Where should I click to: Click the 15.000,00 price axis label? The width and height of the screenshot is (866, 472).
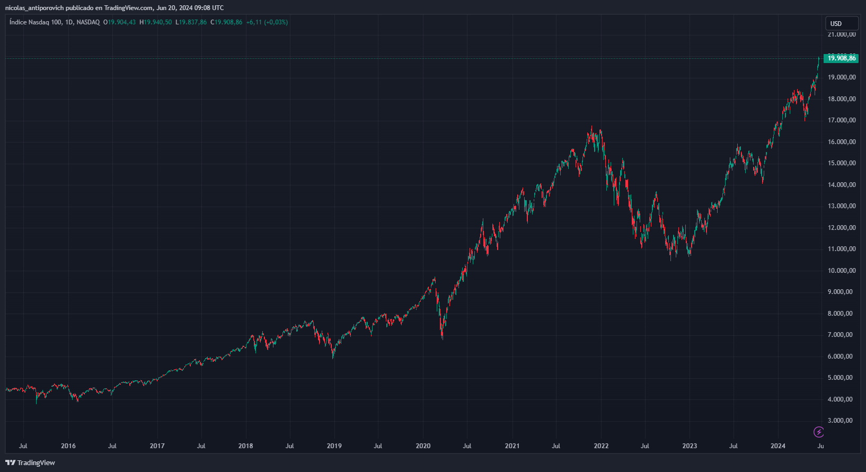click(x=842, y=163)
